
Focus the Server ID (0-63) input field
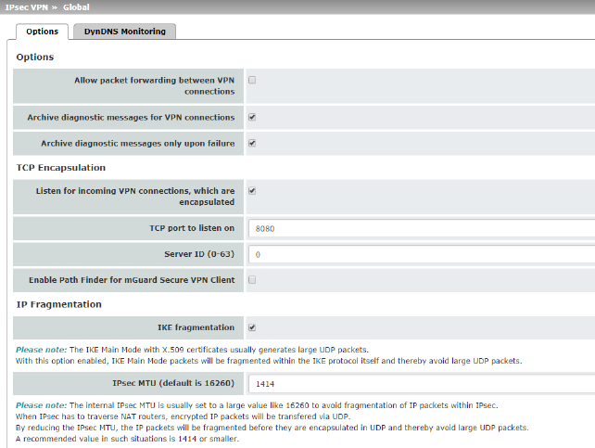(x=422, y=254)
